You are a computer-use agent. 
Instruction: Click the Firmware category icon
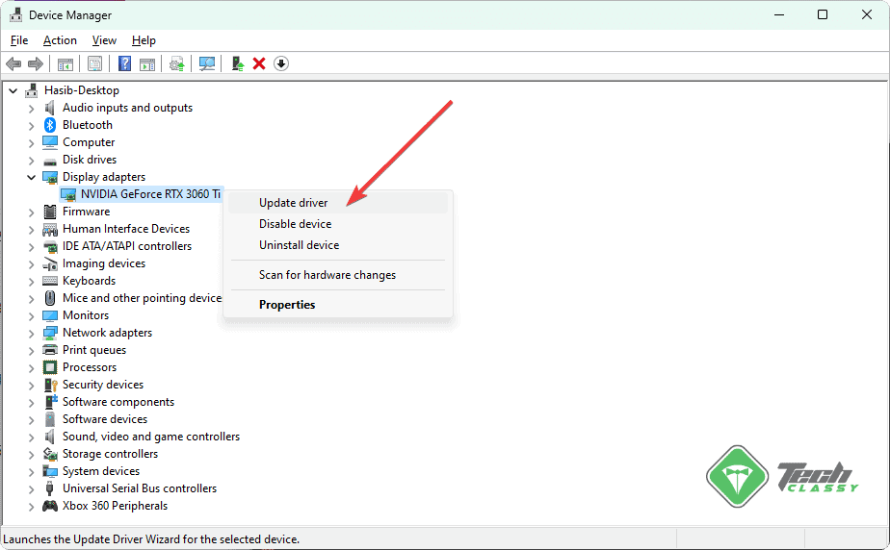click(50, 212)
